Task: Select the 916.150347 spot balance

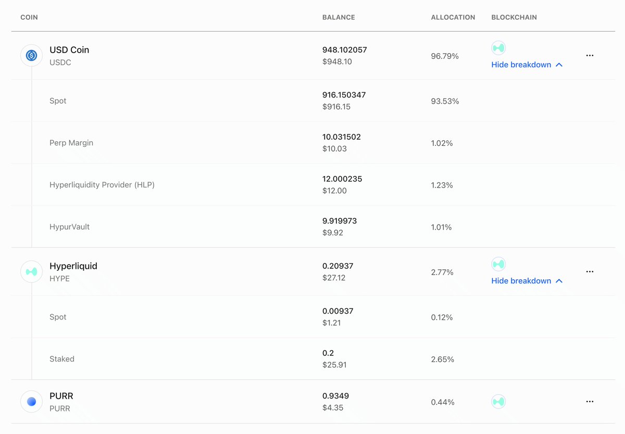Action: click(x=345, y=95)
